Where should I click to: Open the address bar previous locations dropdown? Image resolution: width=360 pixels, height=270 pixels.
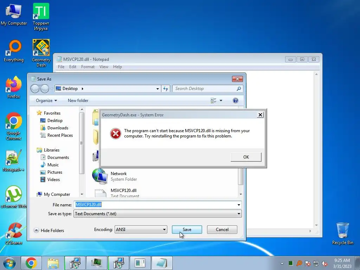(x=157, y=89)
